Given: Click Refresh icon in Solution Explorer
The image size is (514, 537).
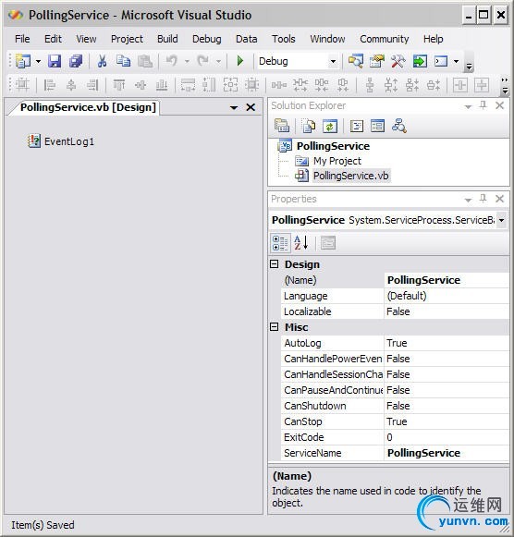Looking at the screenshot, I should (330, 127).
